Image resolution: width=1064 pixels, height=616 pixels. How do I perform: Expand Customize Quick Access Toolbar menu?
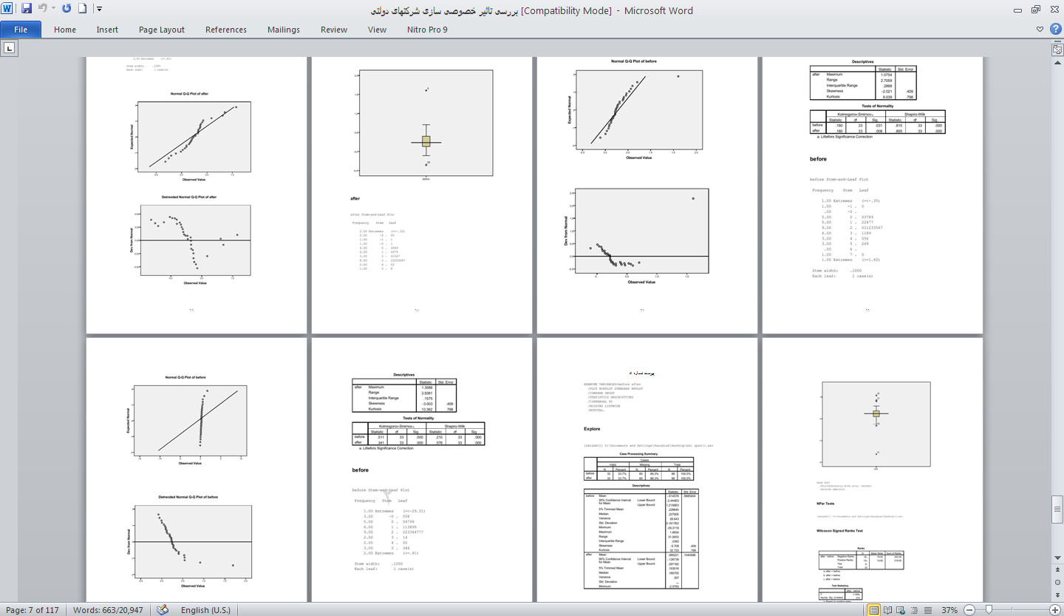(x=100, y=10)
